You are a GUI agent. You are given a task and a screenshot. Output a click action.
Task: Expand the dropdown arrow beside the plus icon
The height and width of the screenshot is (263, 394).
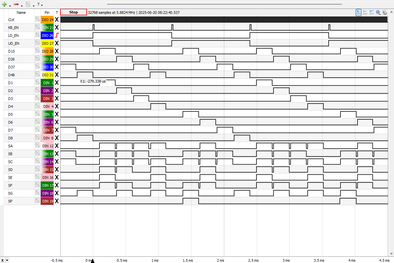pos(10,6)
